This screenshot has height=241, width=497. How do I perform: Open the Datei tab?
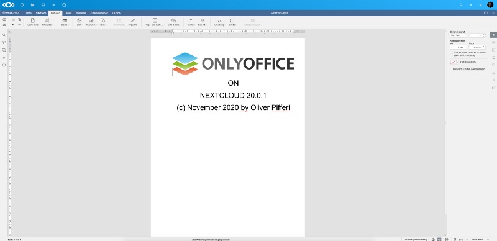point(29,12)
